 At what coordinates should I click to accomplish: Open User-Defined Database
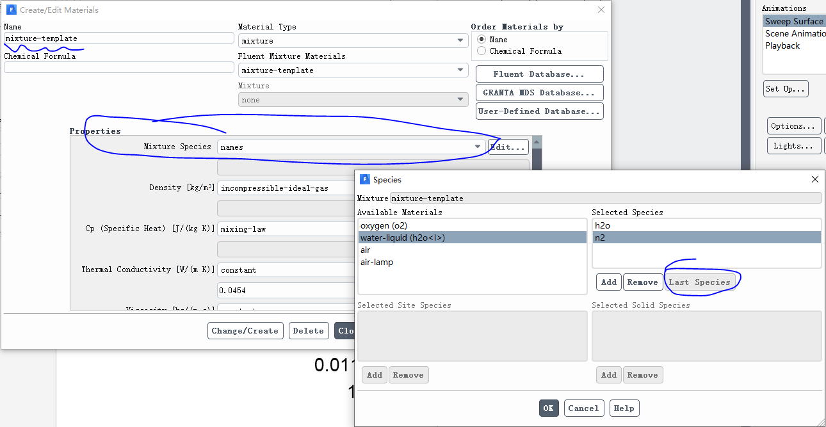pos(539,111)
